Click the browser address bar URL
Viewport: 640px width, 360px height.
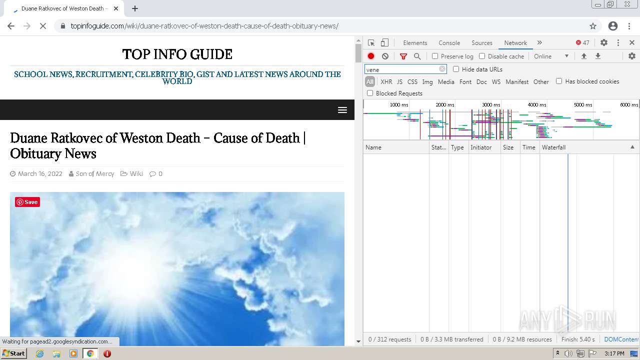[204, 26]
